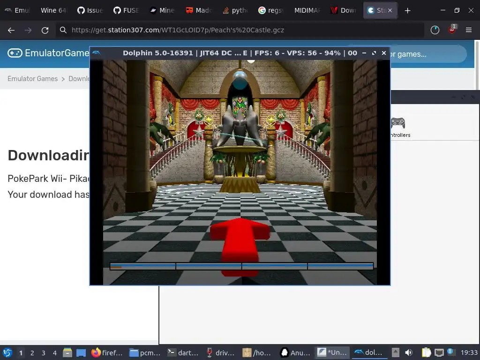Click the Emulator Games breadcrumb link

(x=32, y=79)
